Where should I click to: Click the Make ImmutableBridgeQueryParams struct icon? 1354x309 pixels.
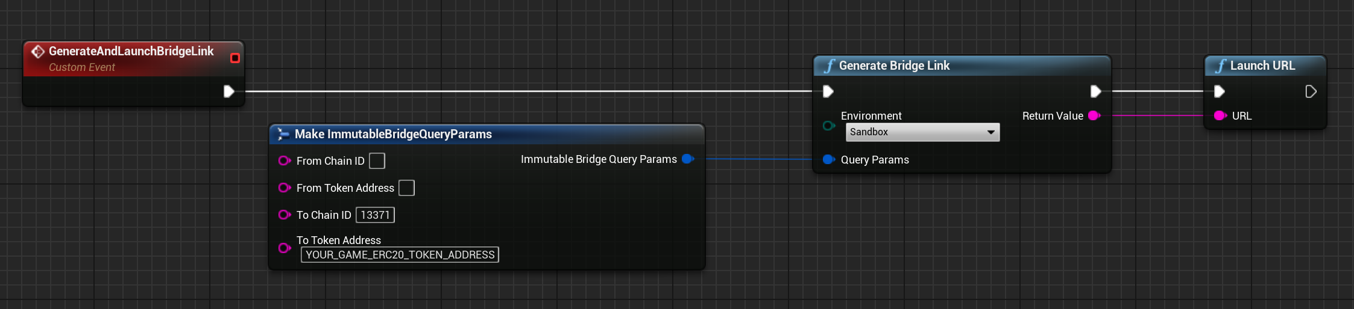pos(283,134)
